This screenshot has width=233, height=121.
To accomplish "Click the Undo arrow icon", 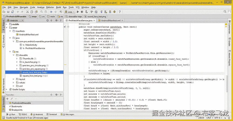I will 18,12.
